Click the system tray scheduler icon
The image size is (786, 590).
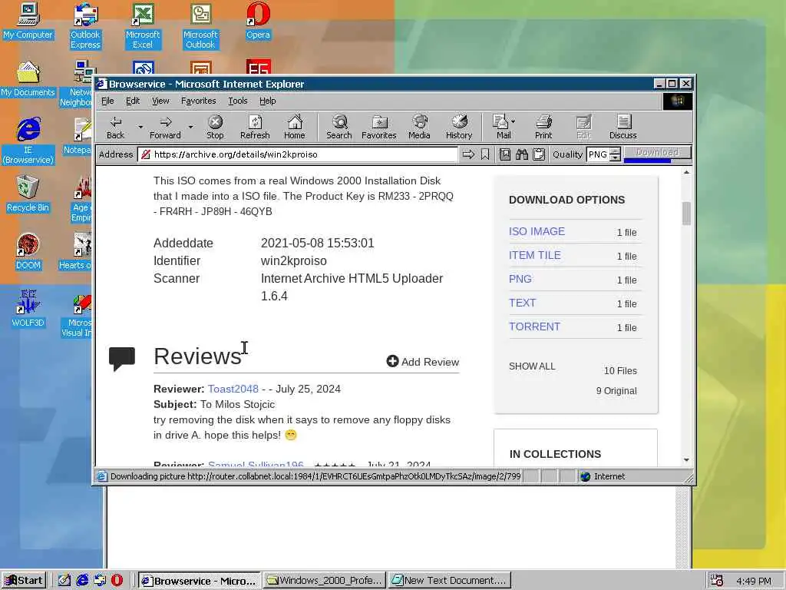pos(717,581)
